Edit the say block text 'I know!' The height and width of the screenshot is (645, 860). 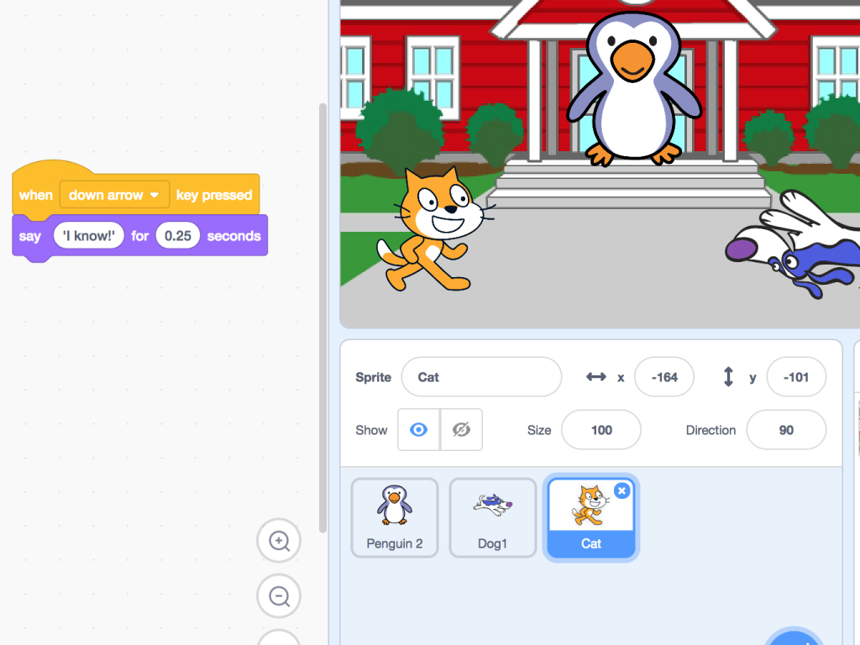coord(89,236)
